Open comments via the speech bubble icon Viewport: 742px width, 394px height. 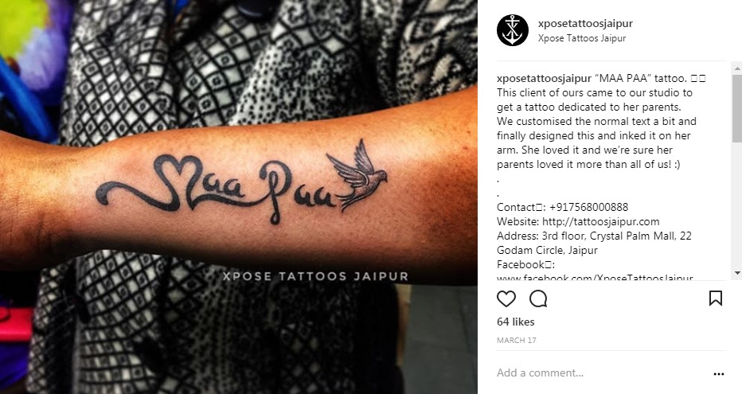click(x=538, y=299)
